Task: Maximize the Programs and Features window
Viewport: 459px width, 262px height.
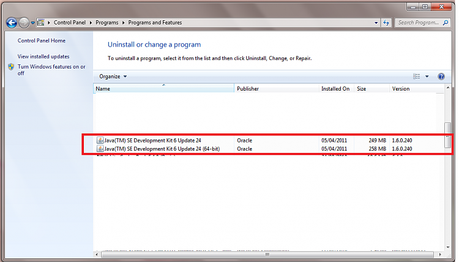Action: pyautogui.click(x=425, y=7)
